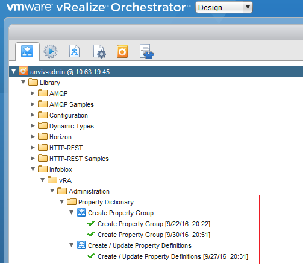Image resolution: width=303 pixels, height=272 pixels.
Task: Click checkmark of the 9/27/16 20:31 run
Action: (91, 256)
